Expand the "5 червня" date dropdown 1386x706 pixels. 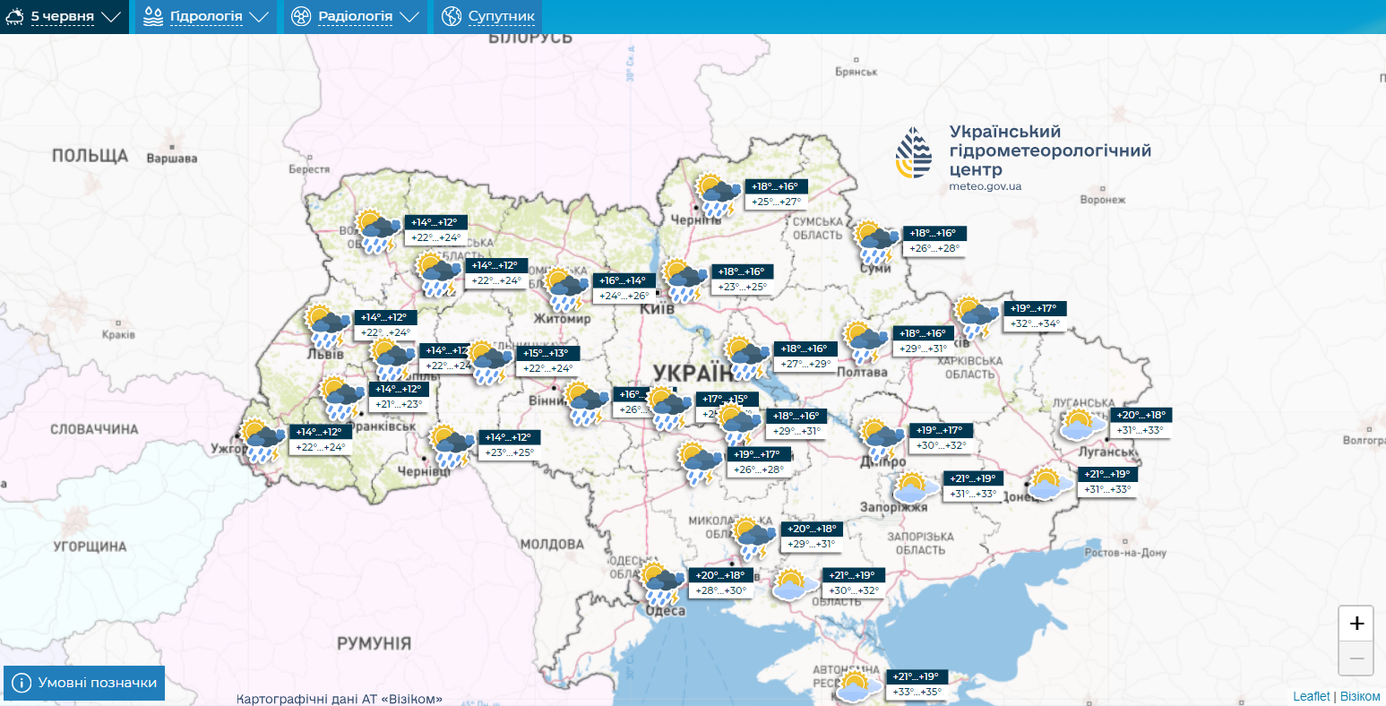[x=111, y=15]
